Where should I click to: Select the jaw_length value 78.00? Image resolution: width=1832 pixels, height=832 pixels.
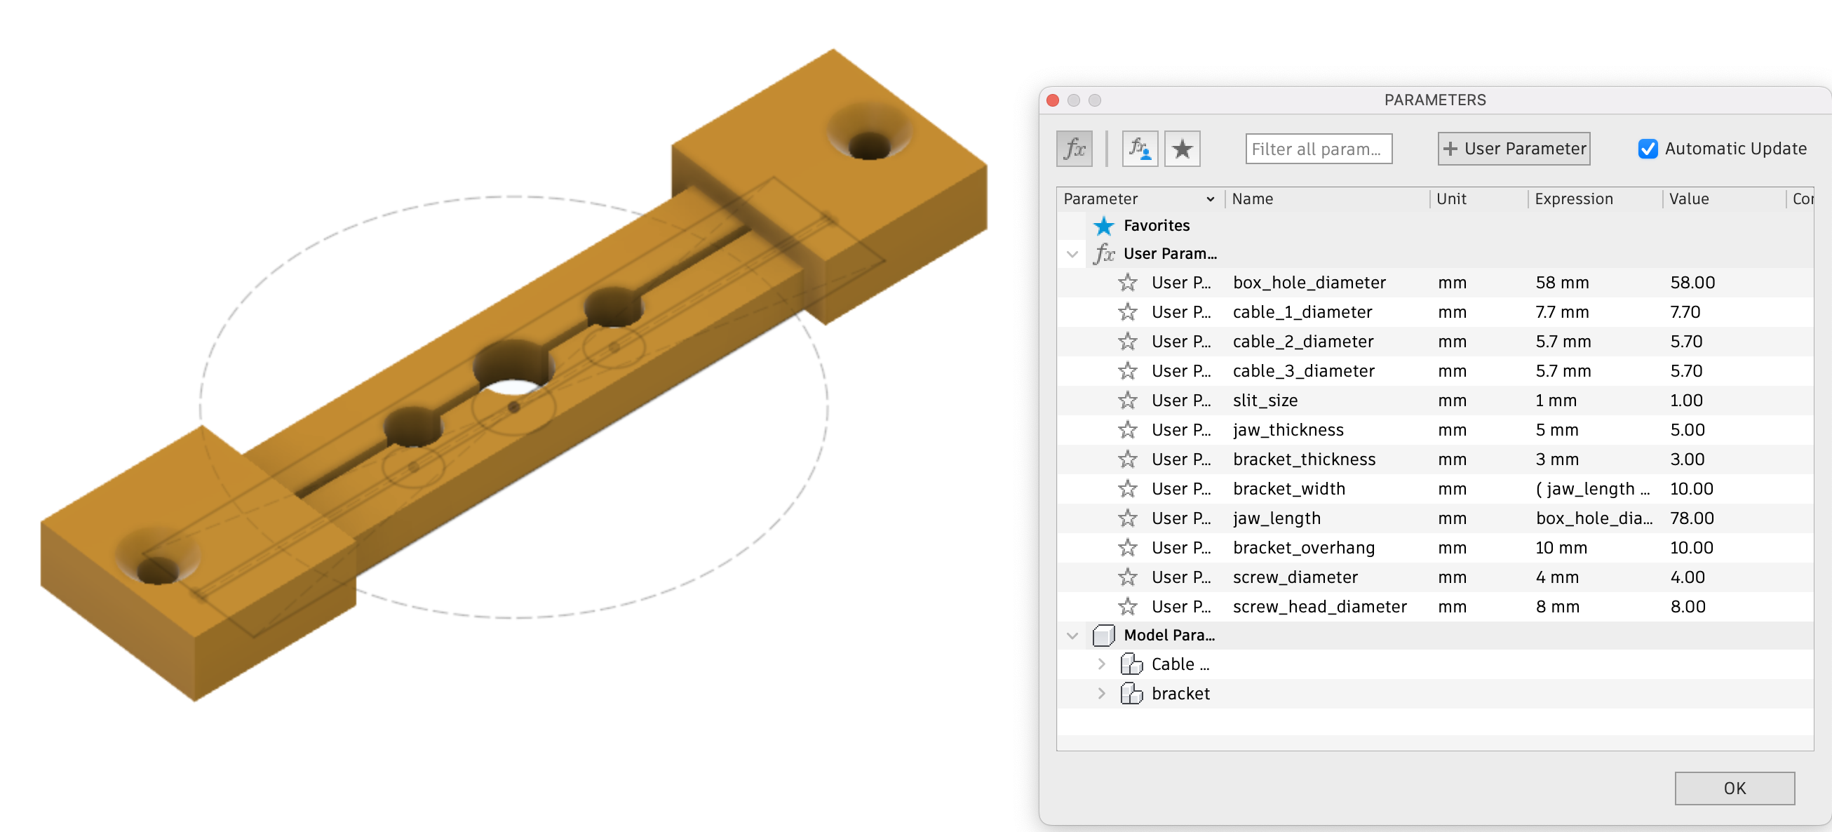coord(1691,518)
